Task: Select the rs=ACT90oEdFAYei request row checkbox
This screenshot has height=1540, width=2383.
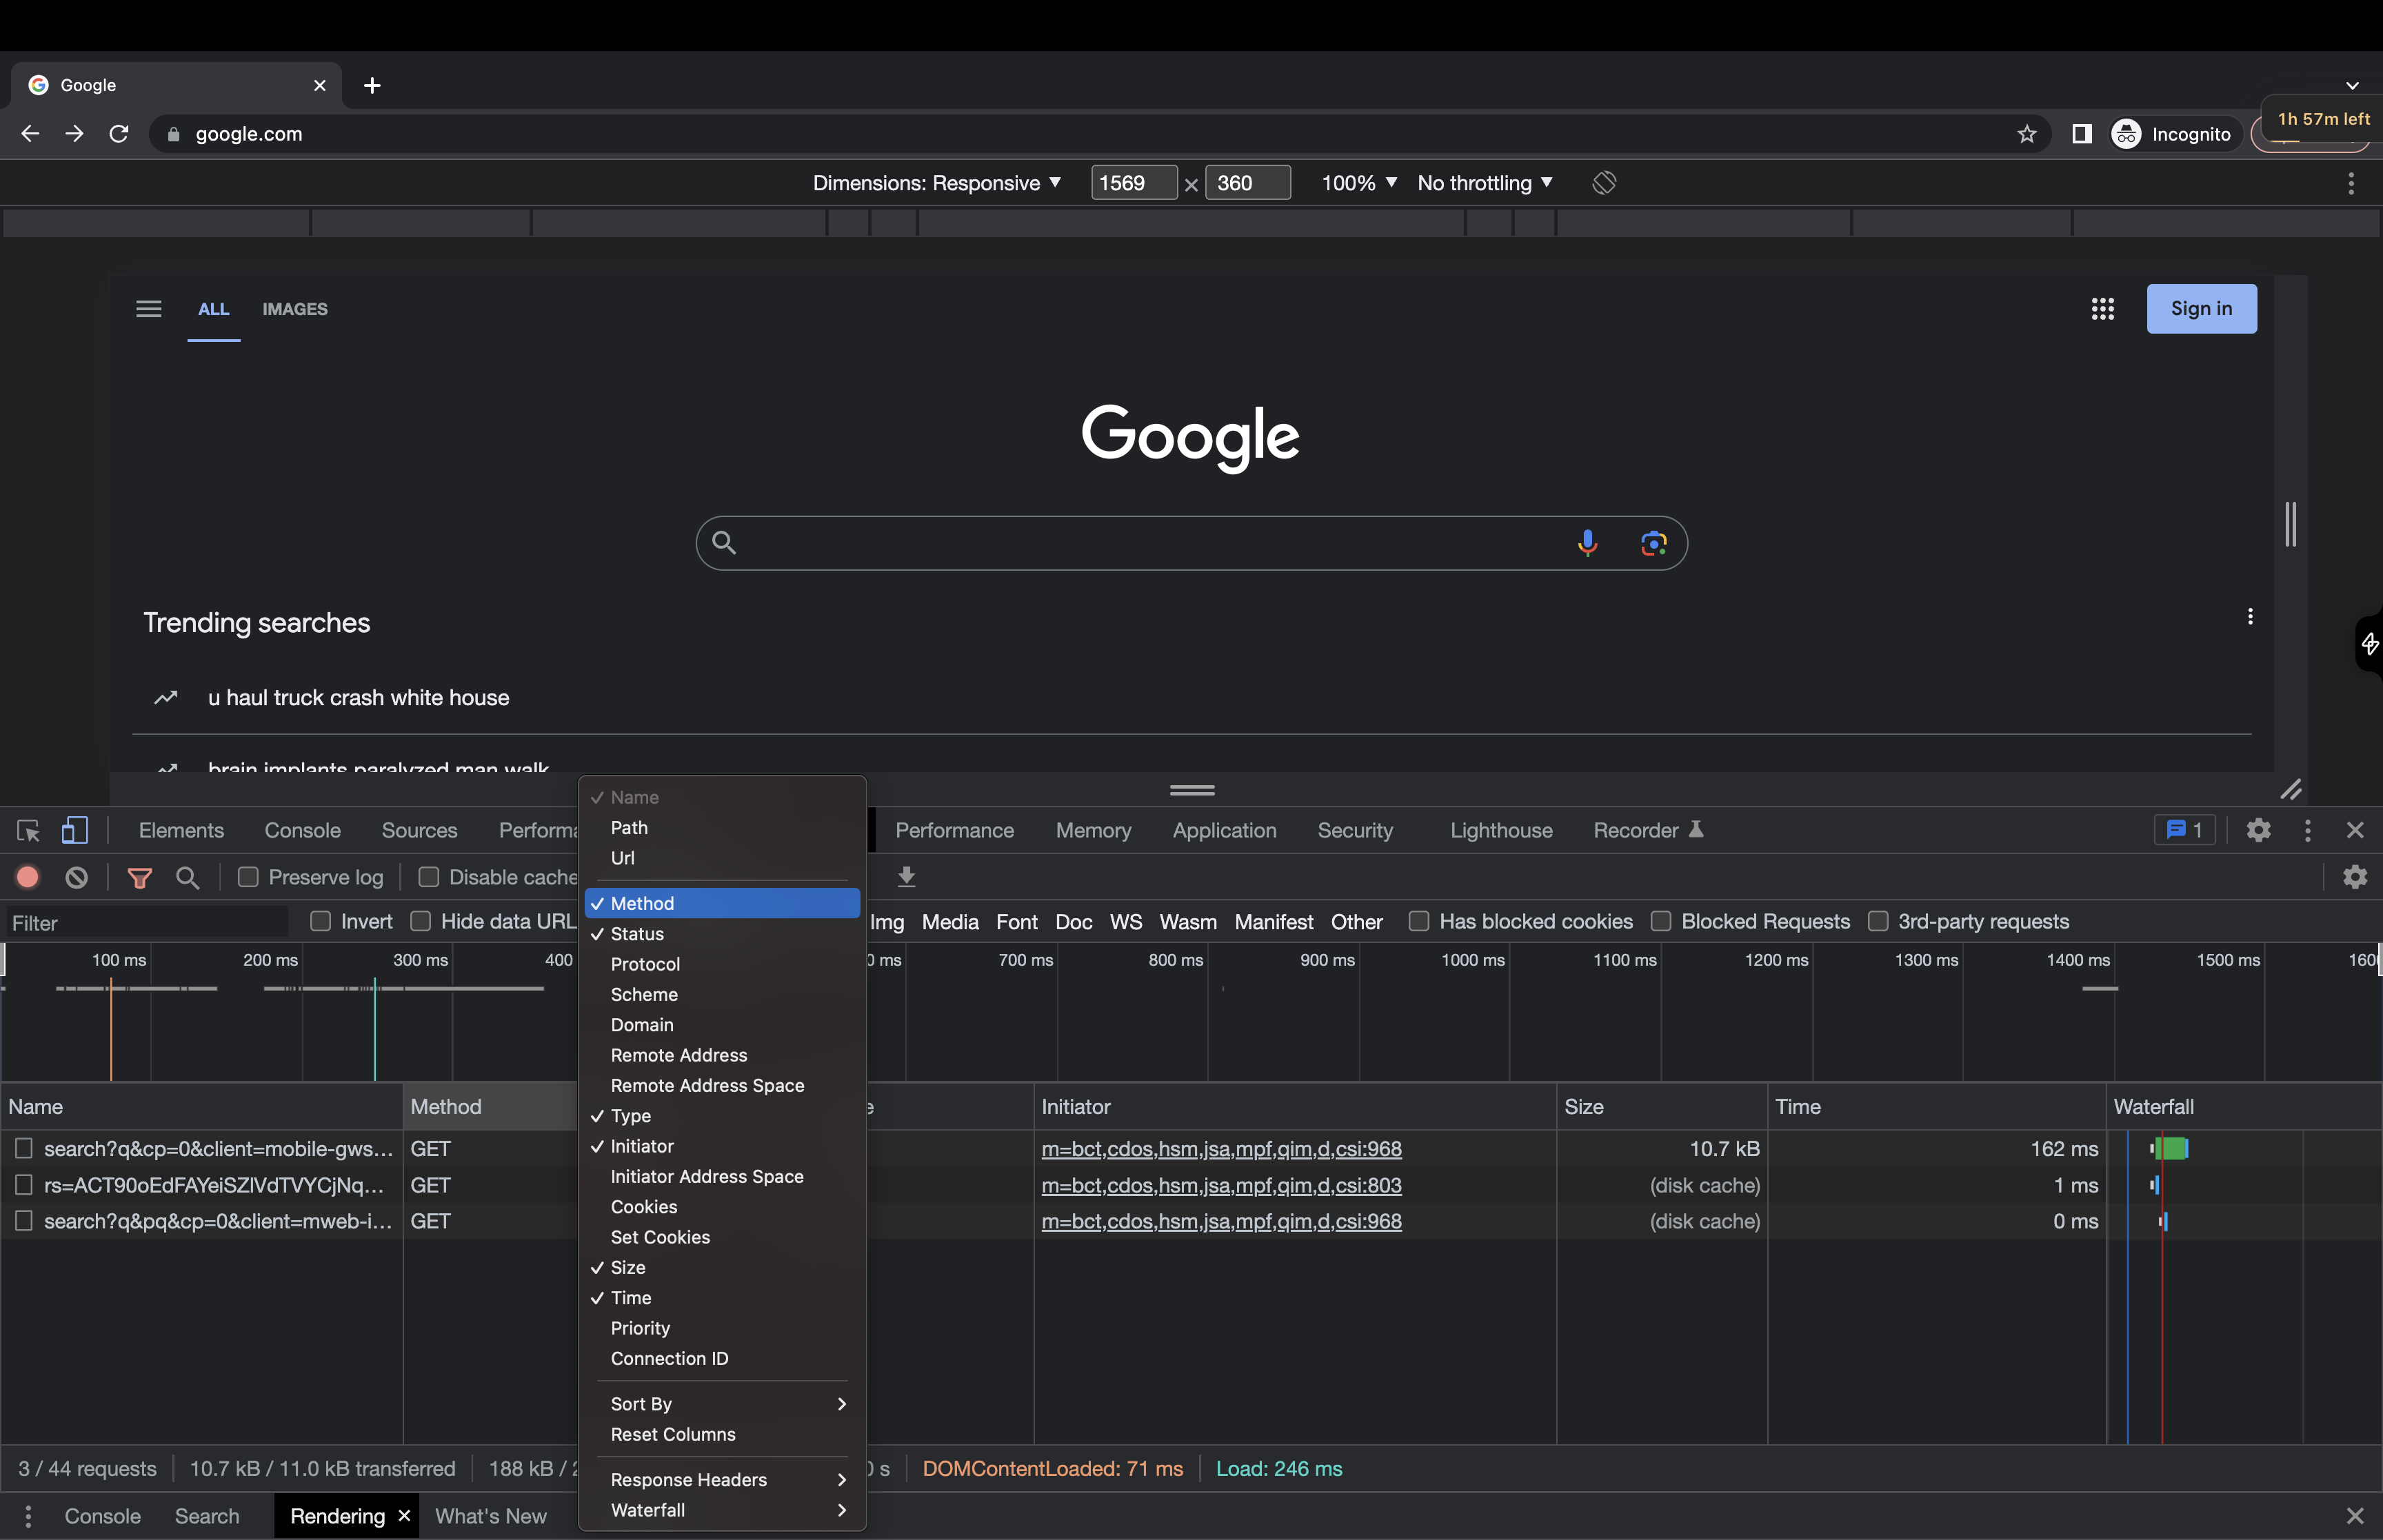Action: coord(24,1185)
